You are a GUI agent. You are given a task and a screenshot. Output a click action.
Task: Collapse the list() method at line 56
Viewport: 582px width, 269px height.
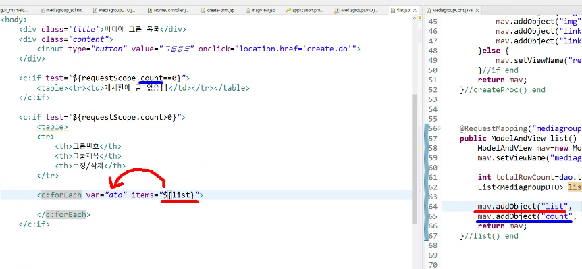coord(440,128)
